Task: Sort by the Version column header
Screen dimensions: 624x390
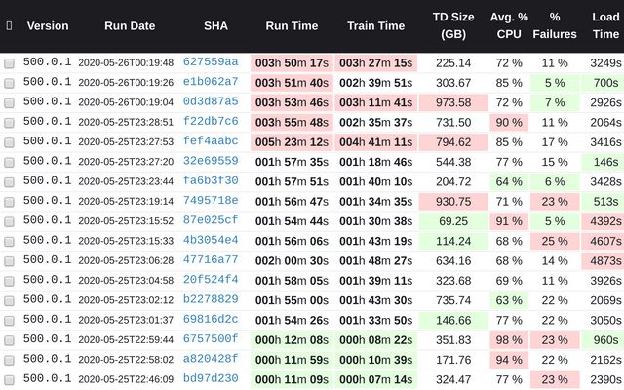Action: tap(47, 26)
